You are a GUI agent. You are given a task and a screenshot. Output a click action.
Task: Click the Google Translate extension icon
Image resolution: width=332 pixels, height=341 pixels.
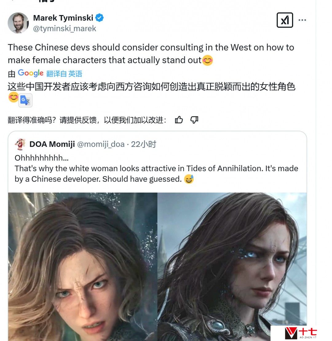26,100
